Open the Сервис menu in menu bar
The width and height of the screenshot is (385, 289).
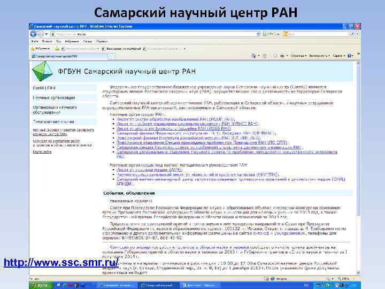(87, 42)
